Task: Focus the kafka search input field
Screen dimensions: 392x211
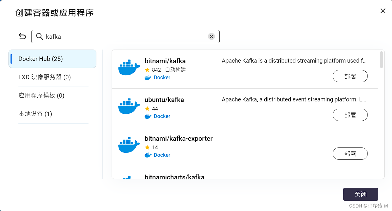Action: (126, 36)
